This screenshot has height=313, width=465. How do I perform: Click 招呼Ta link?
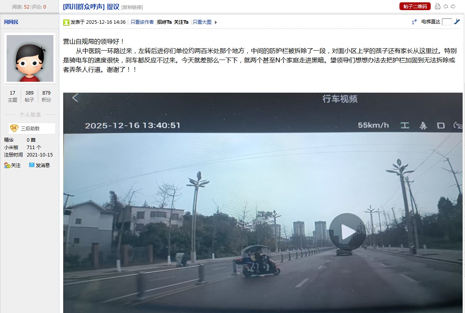[164, 22]
